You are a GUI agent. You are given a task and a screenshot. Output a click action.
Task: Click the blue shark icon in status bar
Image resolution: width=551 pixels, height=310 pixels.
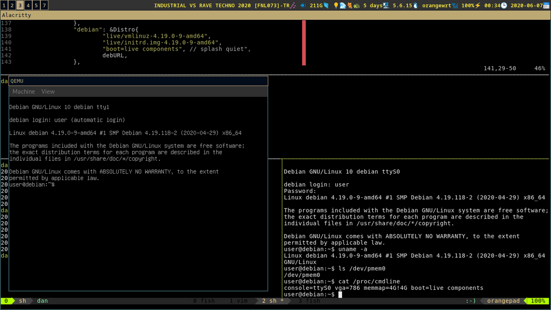[342, 6]
